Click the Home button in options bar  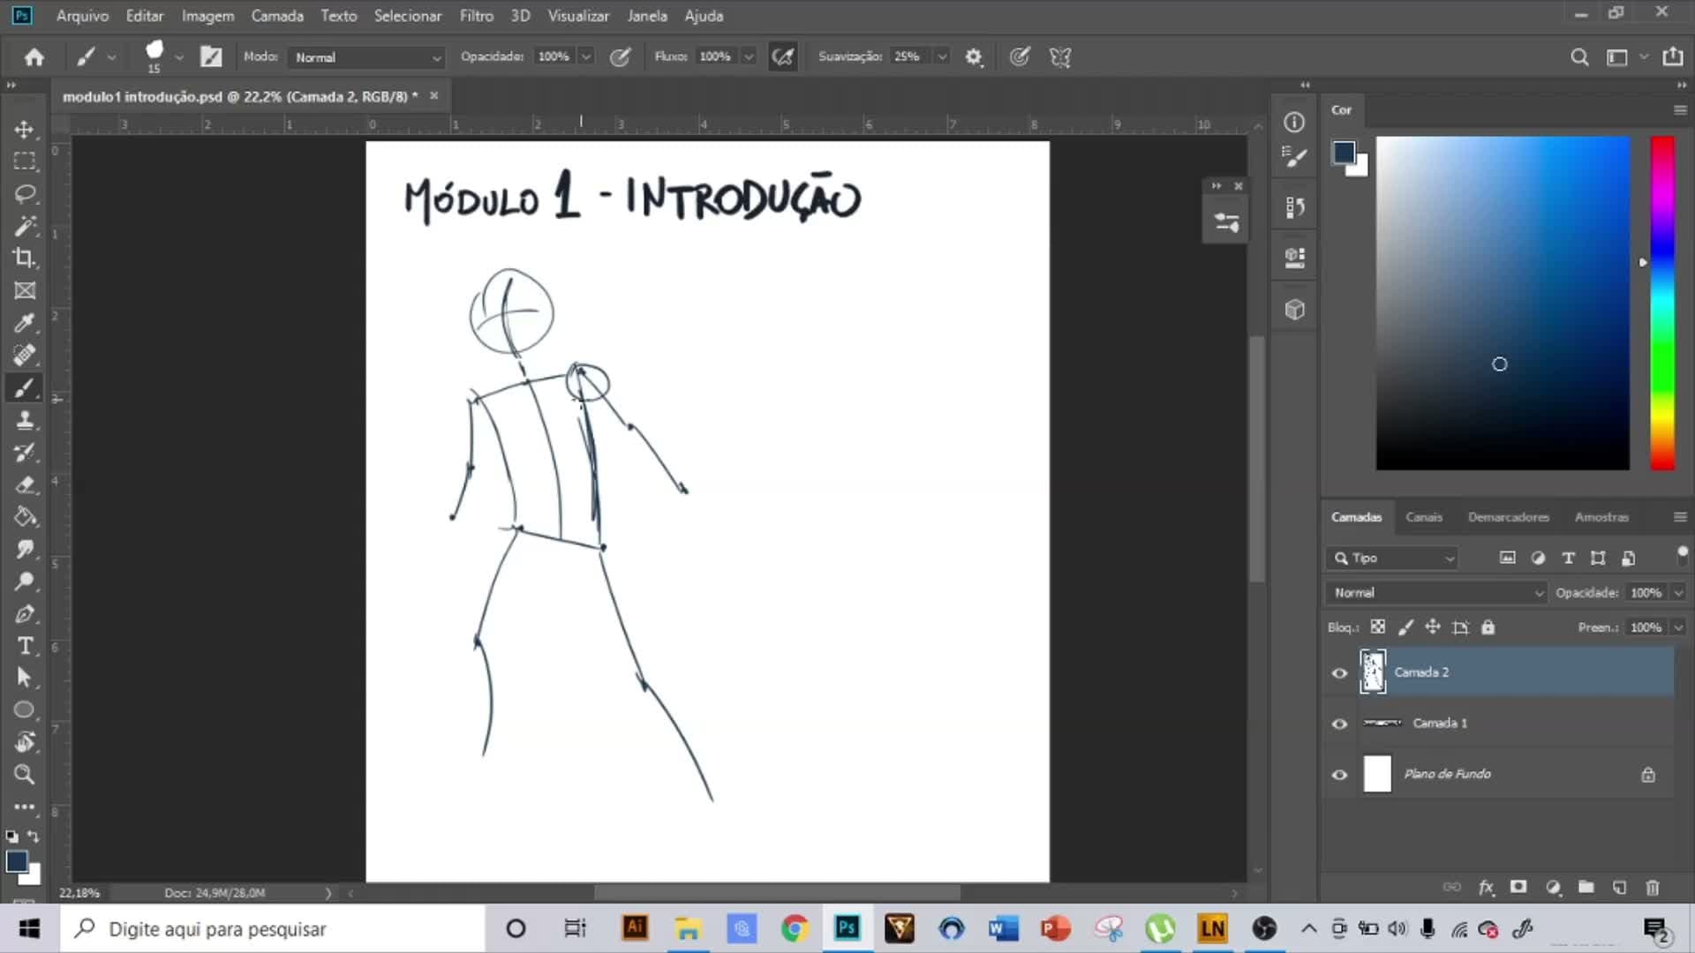34,56
